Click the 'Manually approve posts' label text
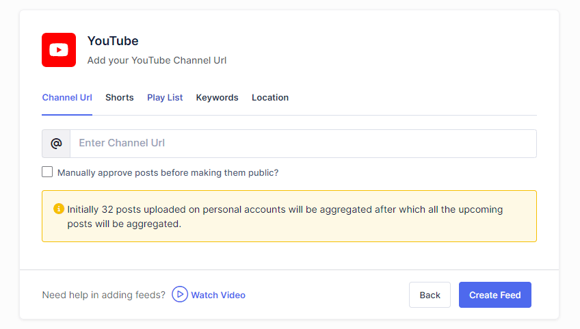 (x=168, y=173)
